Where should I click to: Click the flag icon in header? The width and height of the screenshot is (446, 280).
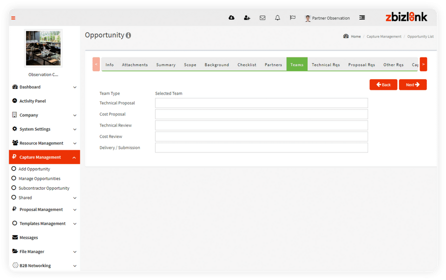pos(292,18)
